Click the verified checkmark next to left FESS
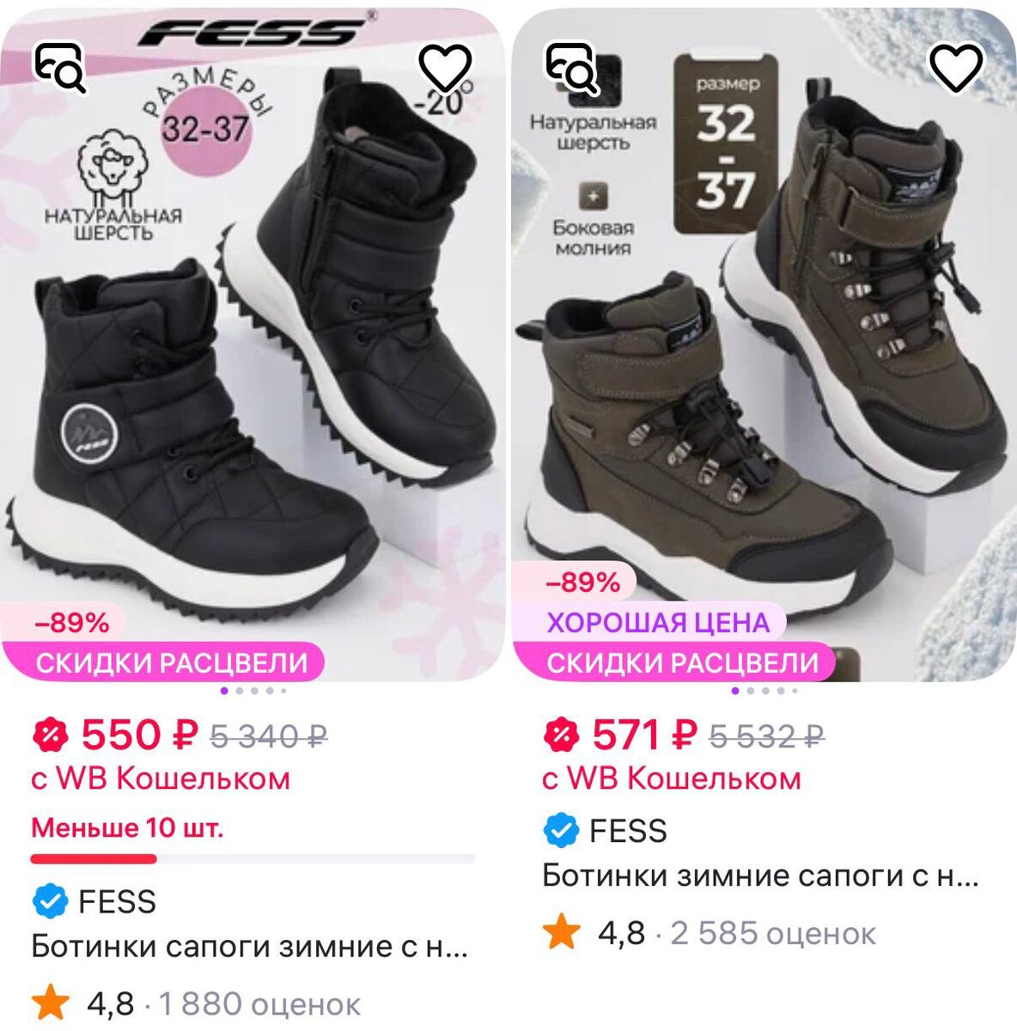 point(50,901)
